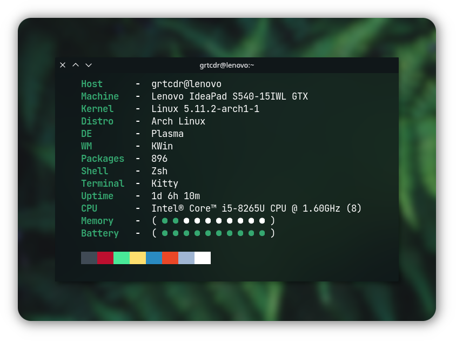Click the CPU label
456x341 pixels.
click(89, 208)
